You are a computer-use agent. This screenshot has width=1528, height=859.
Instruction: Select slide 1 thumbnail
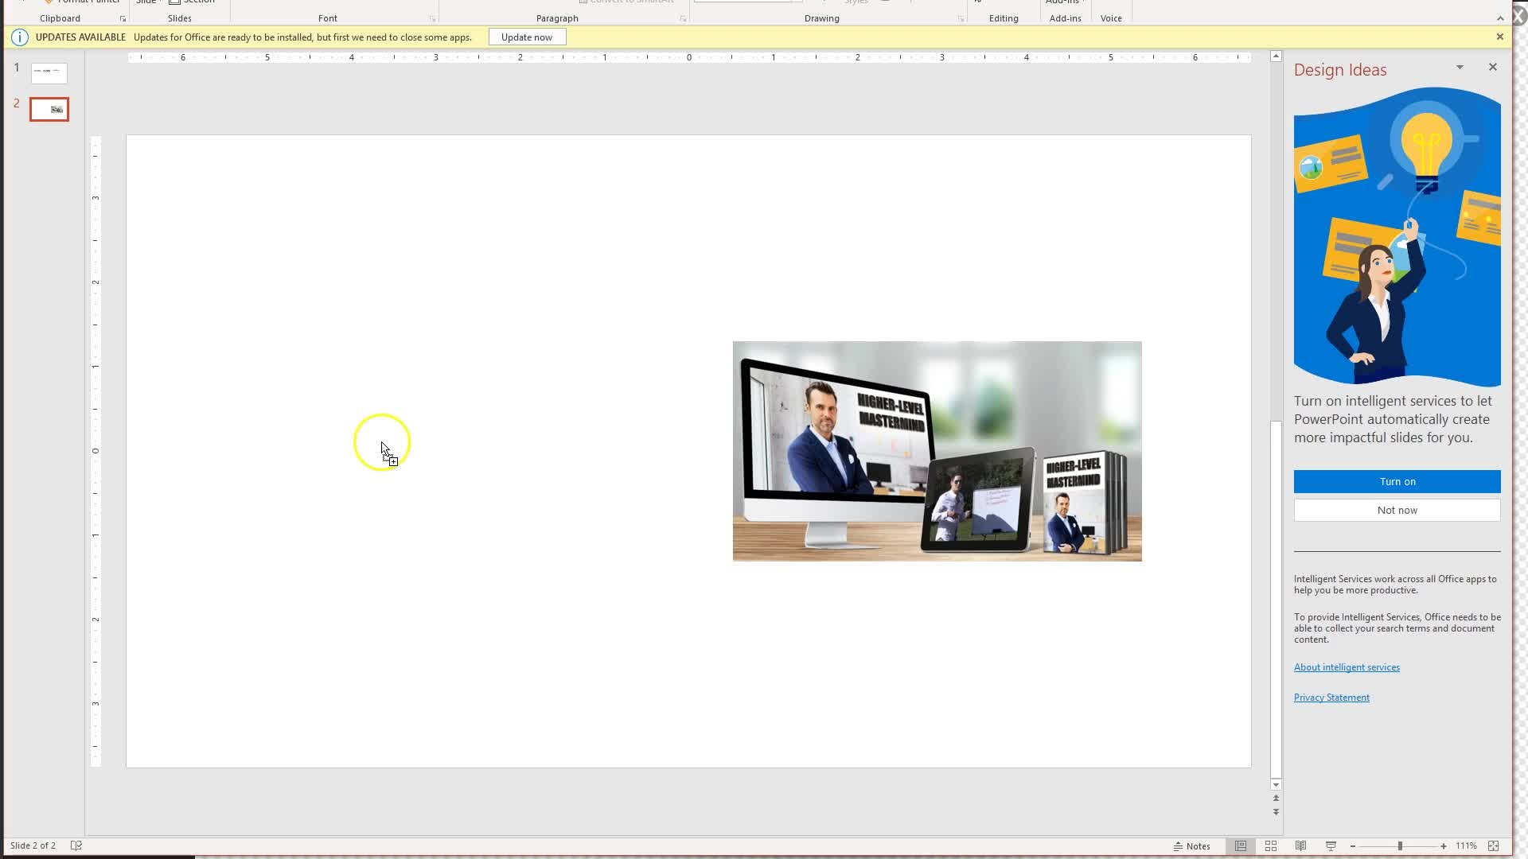coord(49,72)
